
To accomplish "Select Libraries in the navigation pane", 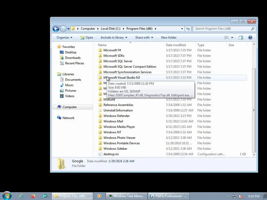I will 68,74.
